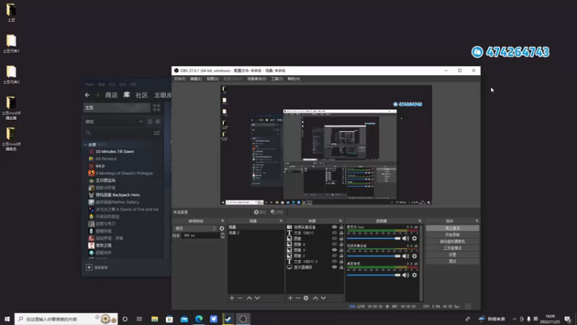Open OBS 视图(V) menu
Viewport: 577px width, 325px height.
coord(212,79)
